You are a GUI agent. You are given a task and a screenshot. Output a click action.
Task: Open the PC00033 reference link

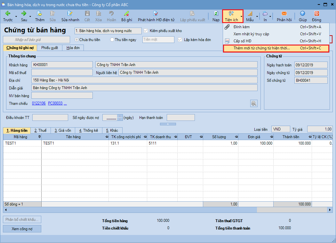point(55,103)
